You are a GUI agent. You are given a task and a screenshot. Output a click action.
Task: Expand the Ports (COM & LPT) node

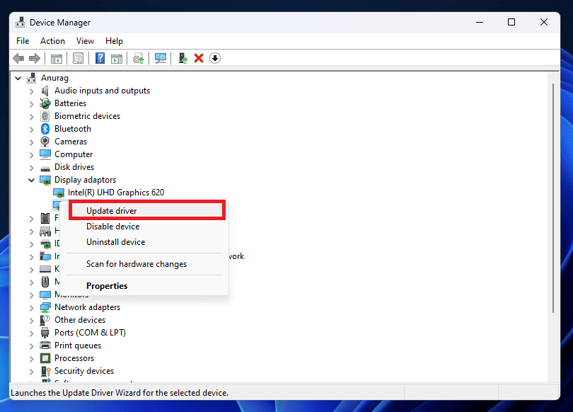(31, 333)
